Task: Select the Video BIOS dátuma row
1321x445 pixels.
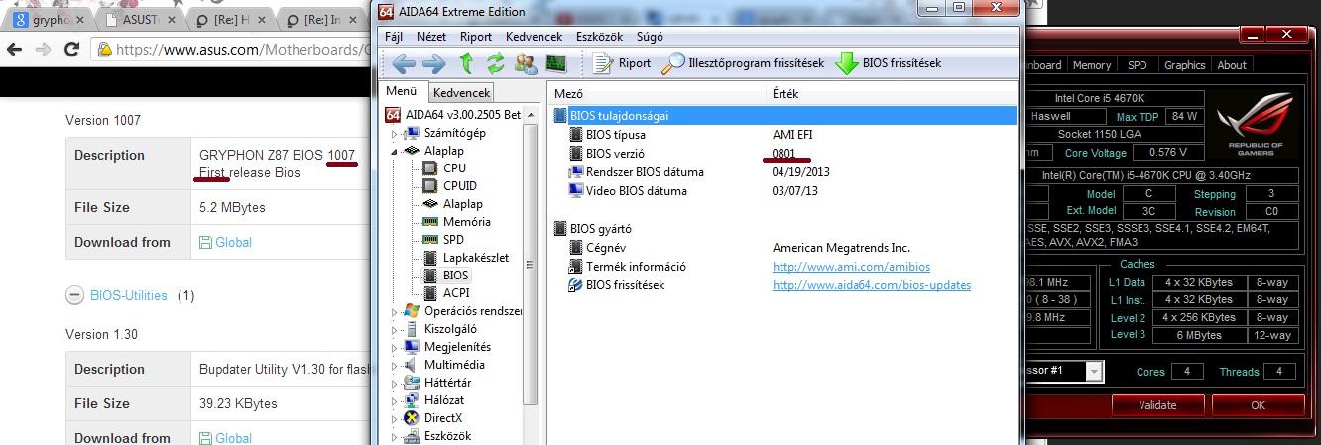Action: (x=783, y=191)
